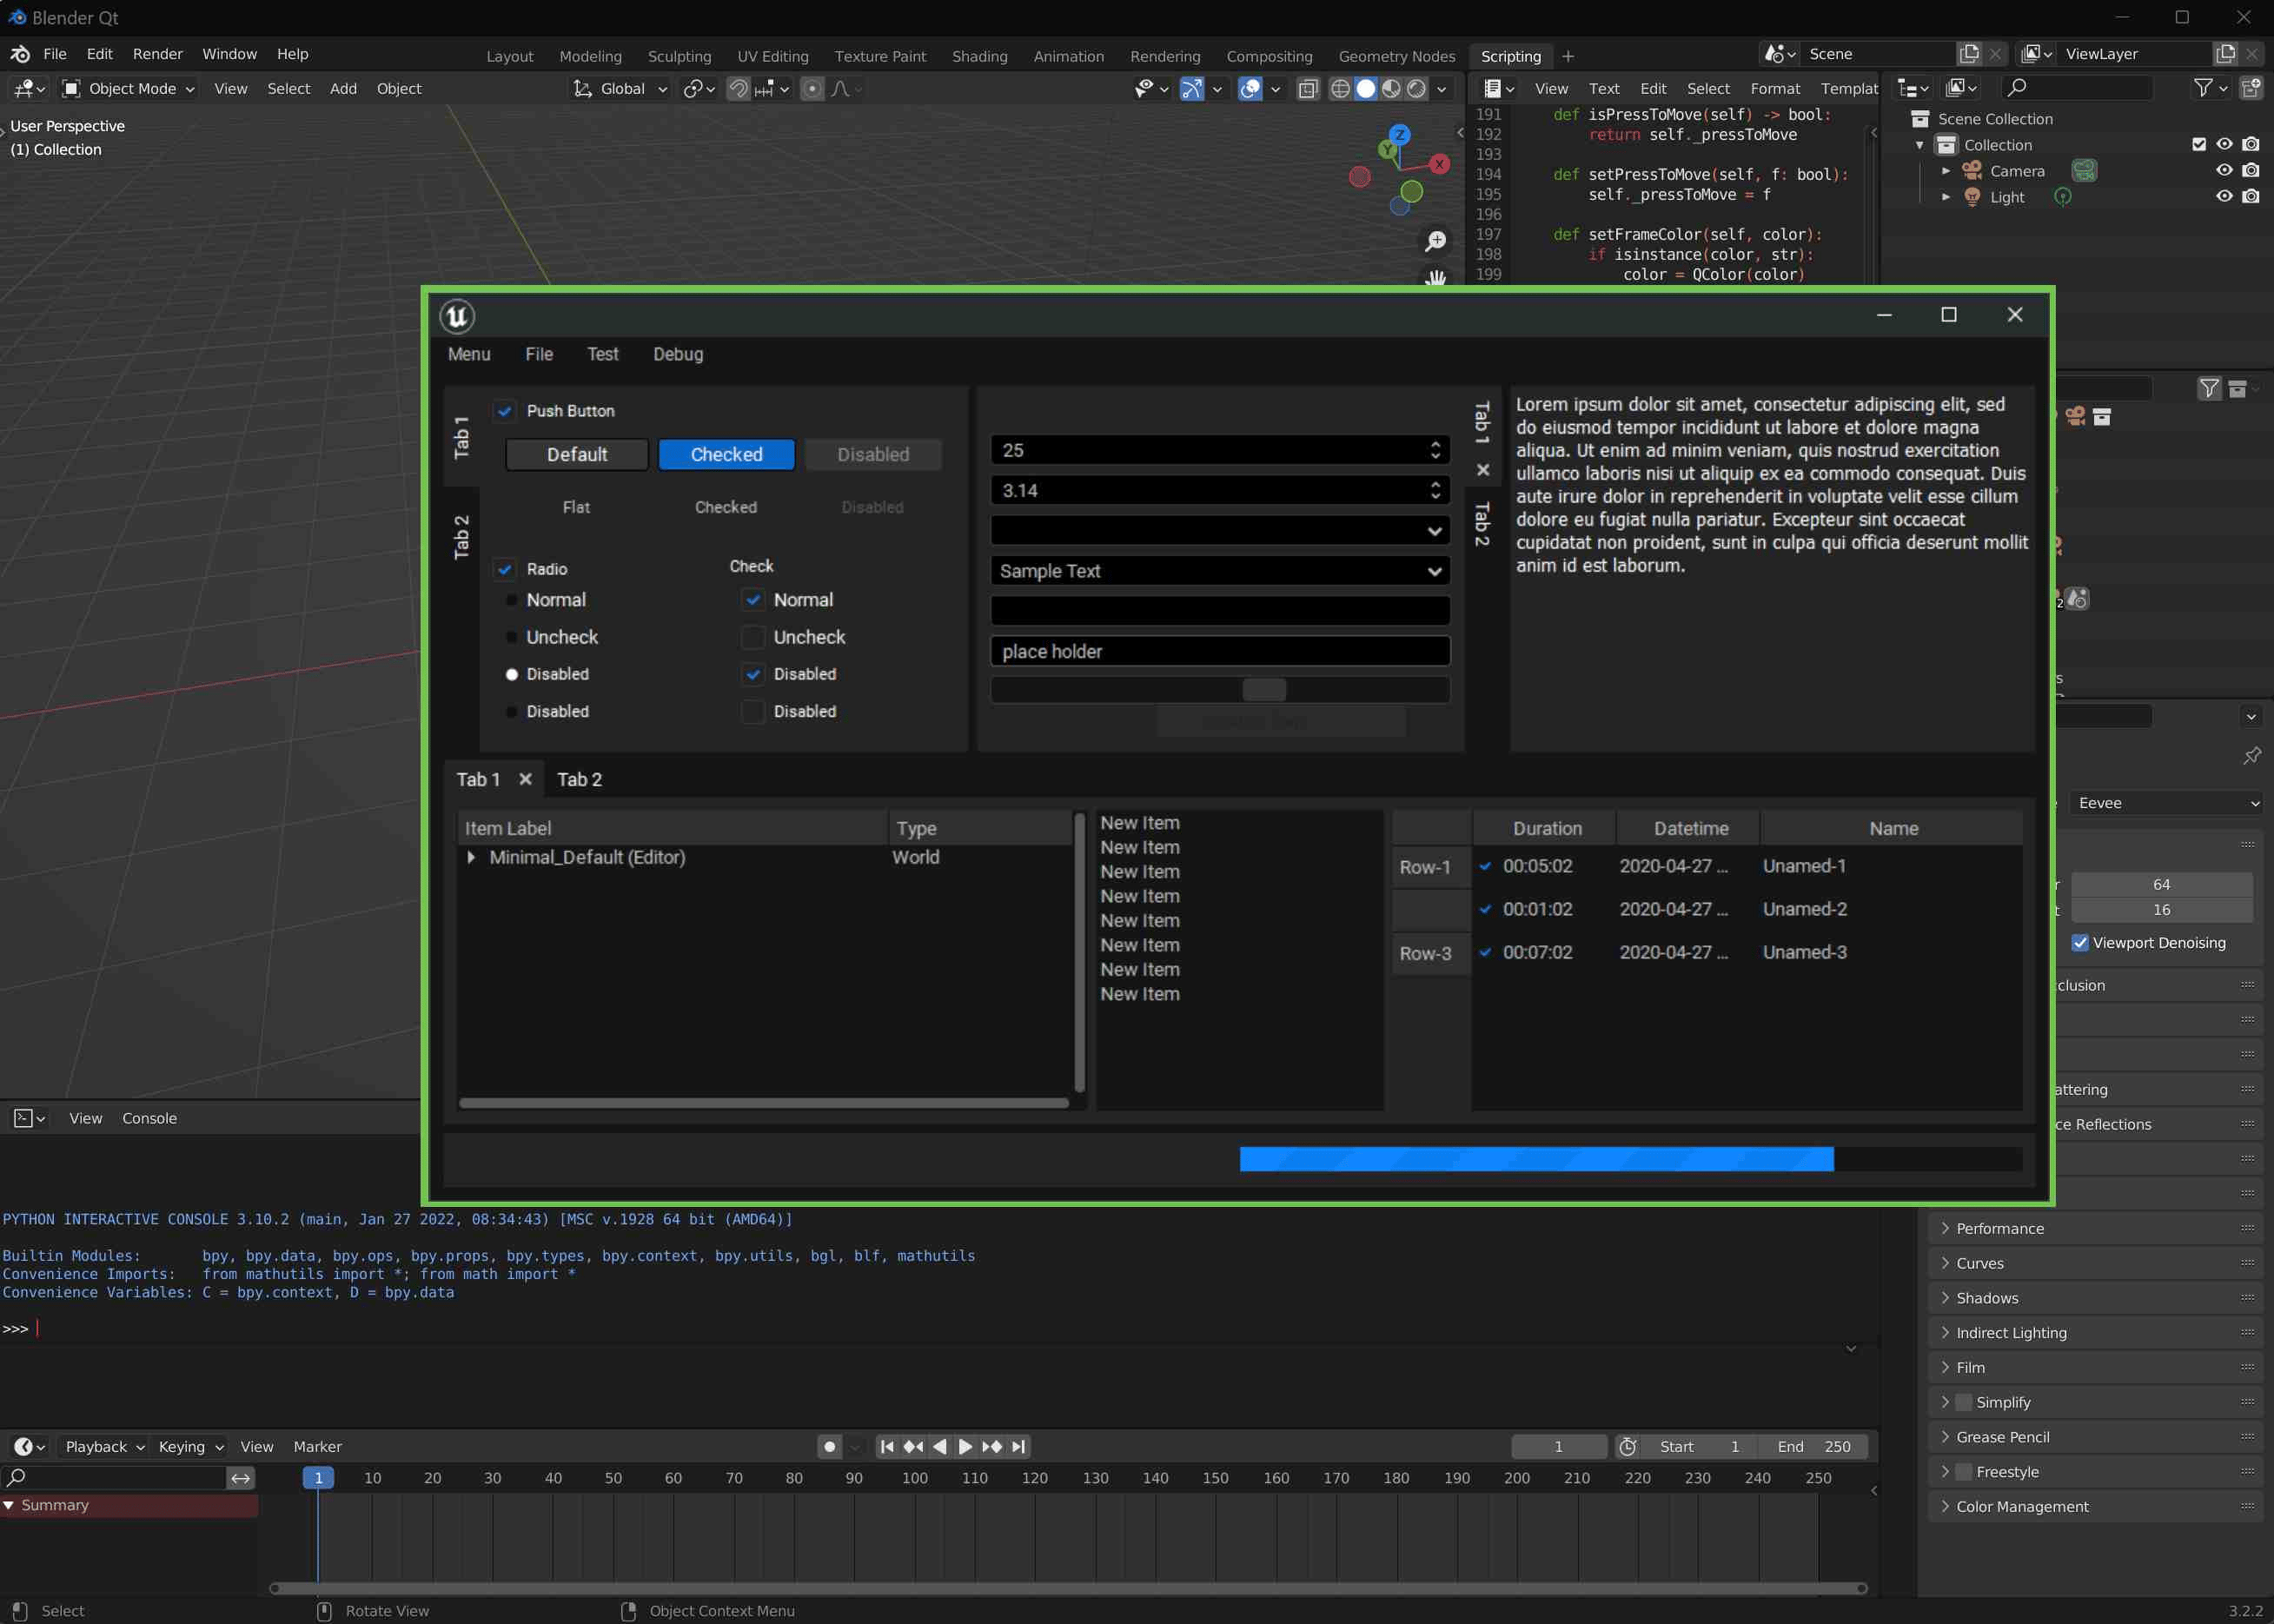
Task: Enable the Normal radio button under Check
Action: pos(752,600)
